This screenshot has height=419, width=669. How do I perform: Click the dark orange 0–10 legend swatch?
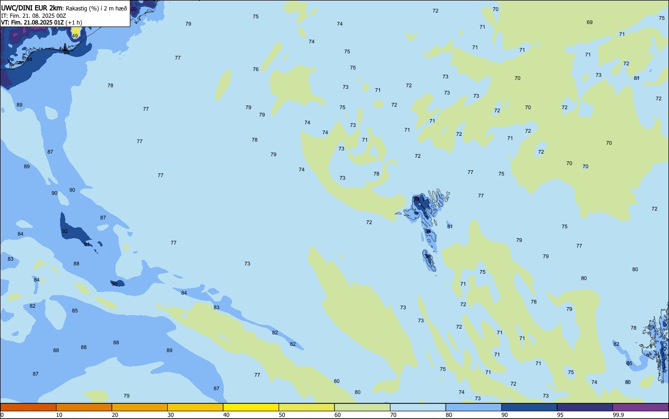28,407
